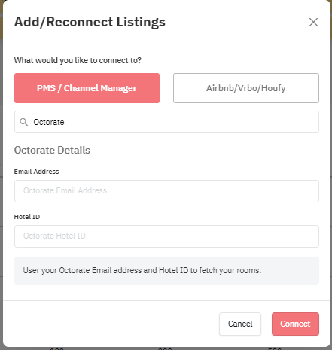Focus the Octorate provider search box

click(x=166, y=122)
